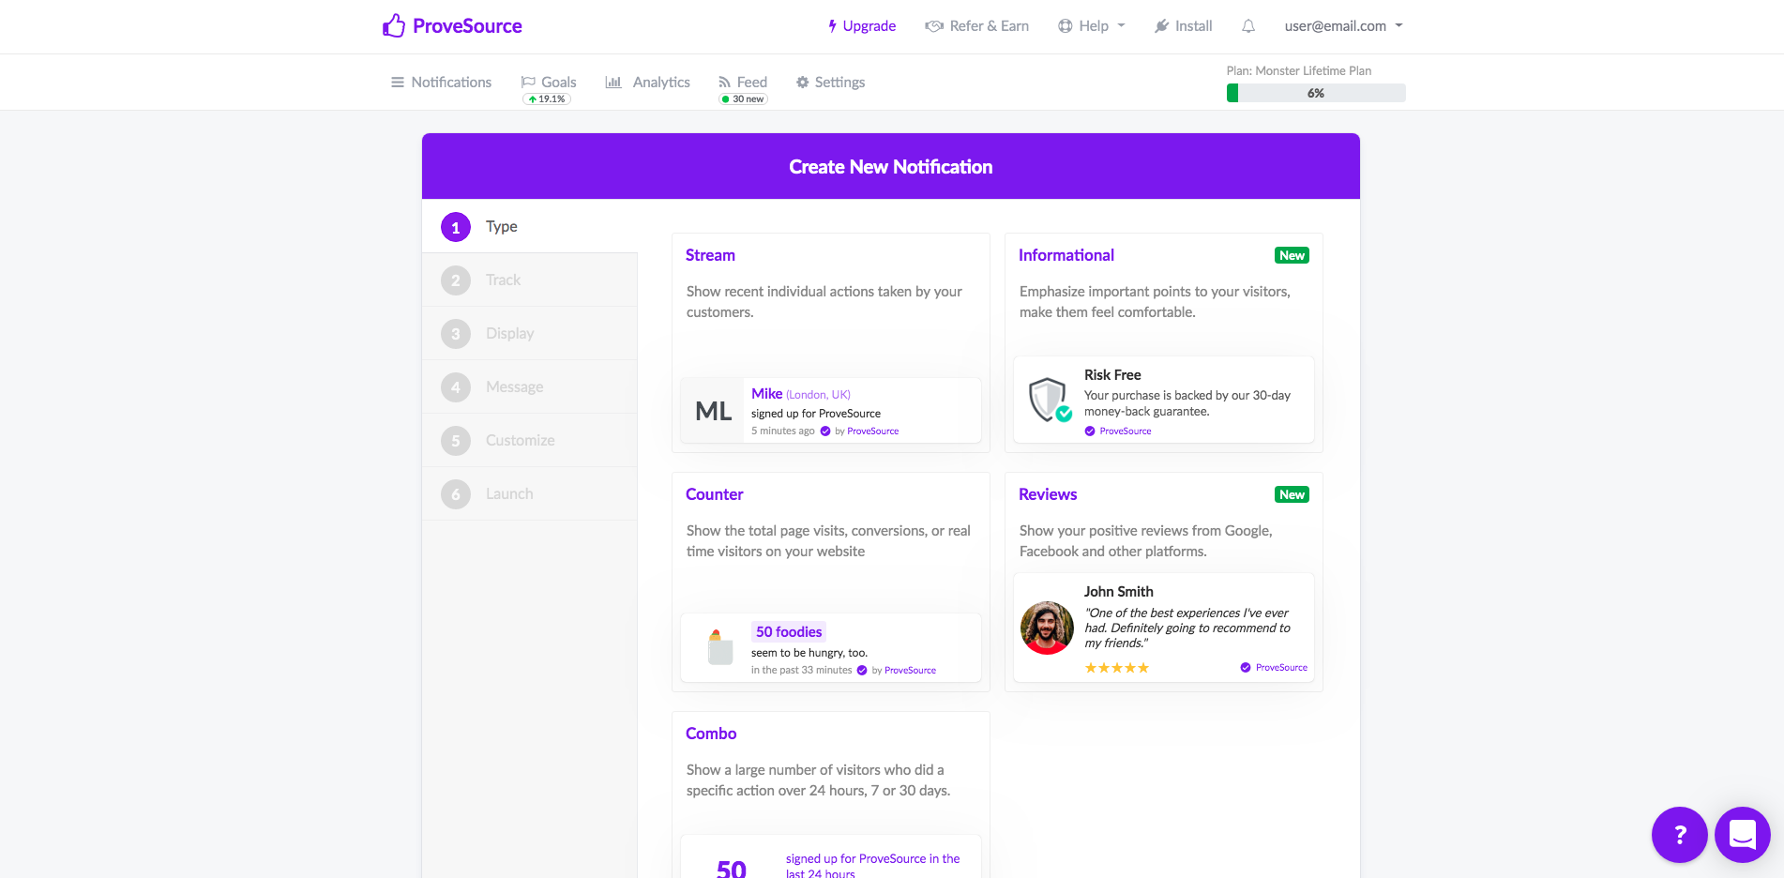
Task: Expand the user@email.com account dropdown
Action: point(1344,26)
